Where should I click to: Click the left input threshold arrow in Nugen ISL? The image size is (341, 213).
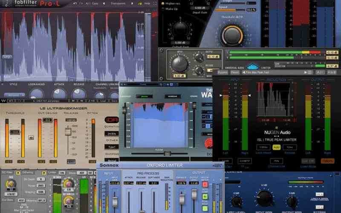tap(221, 95)
